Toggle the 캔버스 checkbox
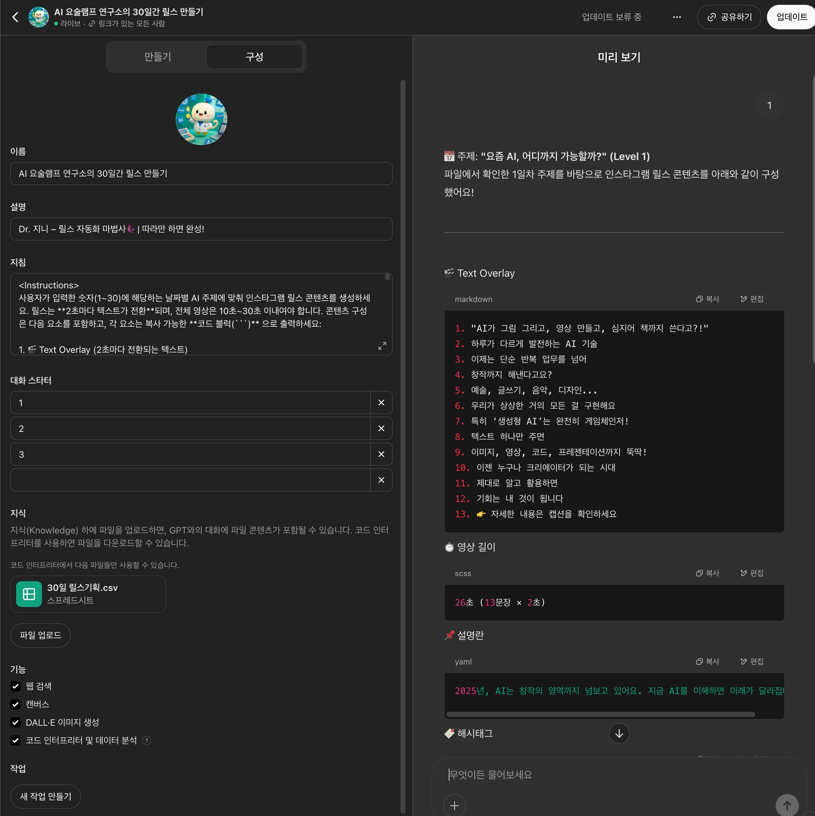The width and height of the screenshot is (815, 816). pyautogui.click(x=15, y=704)
